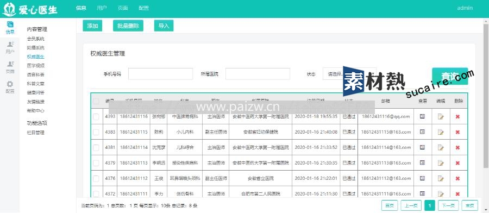Delete record 4376 red X

457,179
